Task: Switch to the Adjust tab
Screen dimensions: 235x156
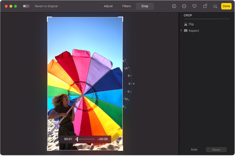Action: 108,6
